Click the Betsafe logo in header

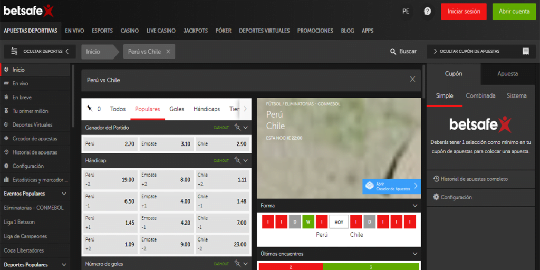[x=28, y=11]
